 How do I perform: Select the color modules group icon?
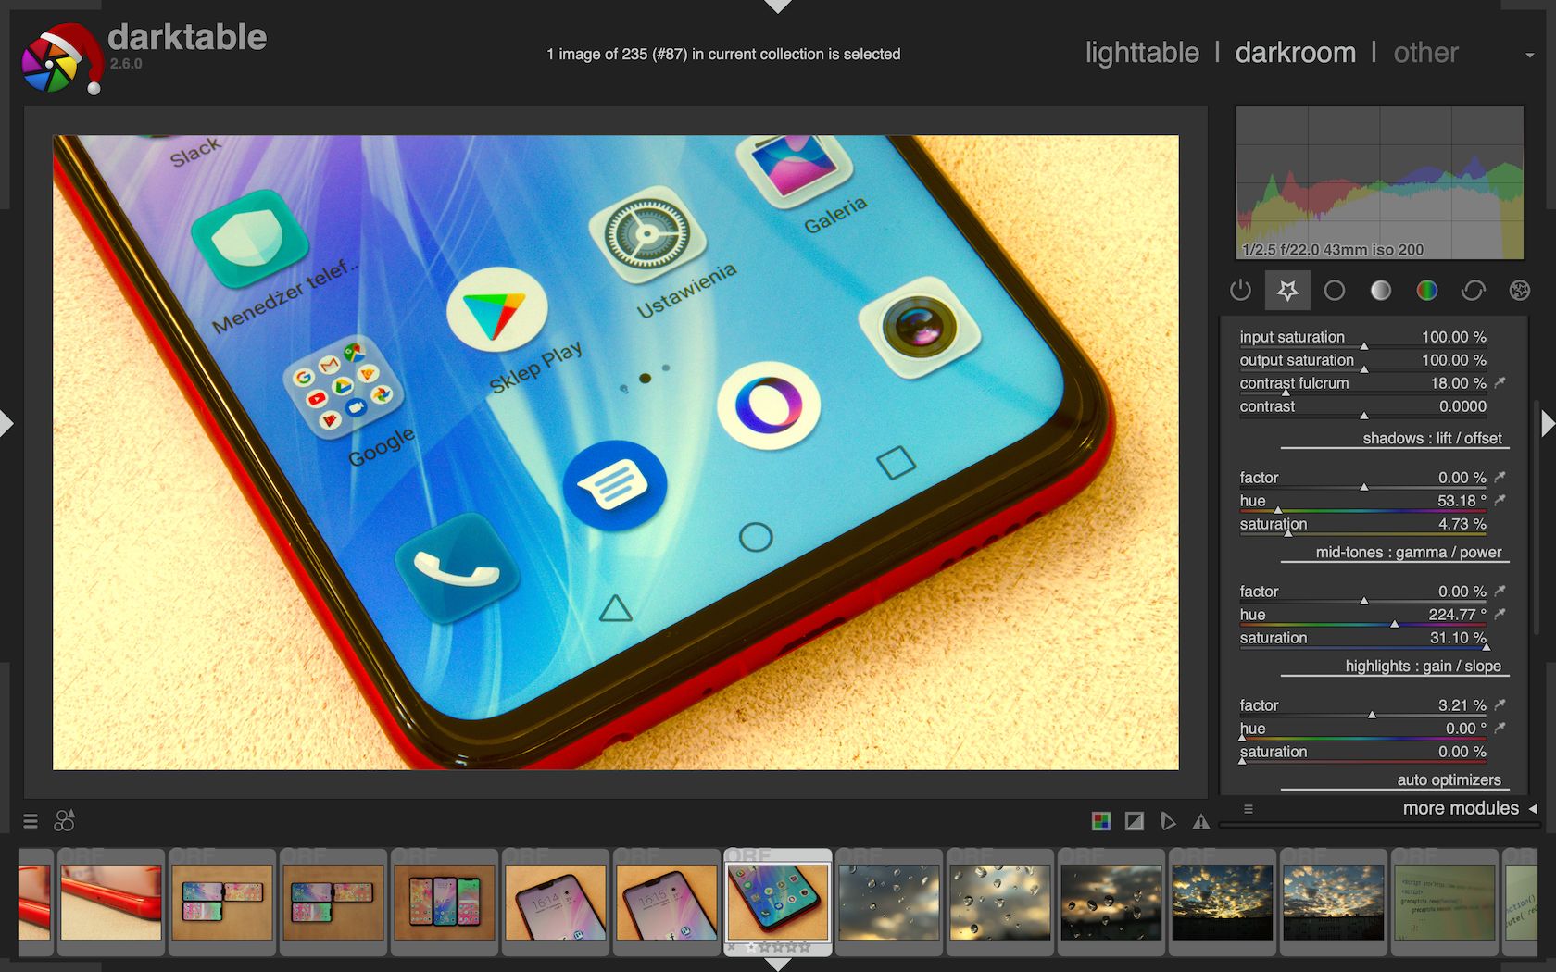(x=1427, y=291)
